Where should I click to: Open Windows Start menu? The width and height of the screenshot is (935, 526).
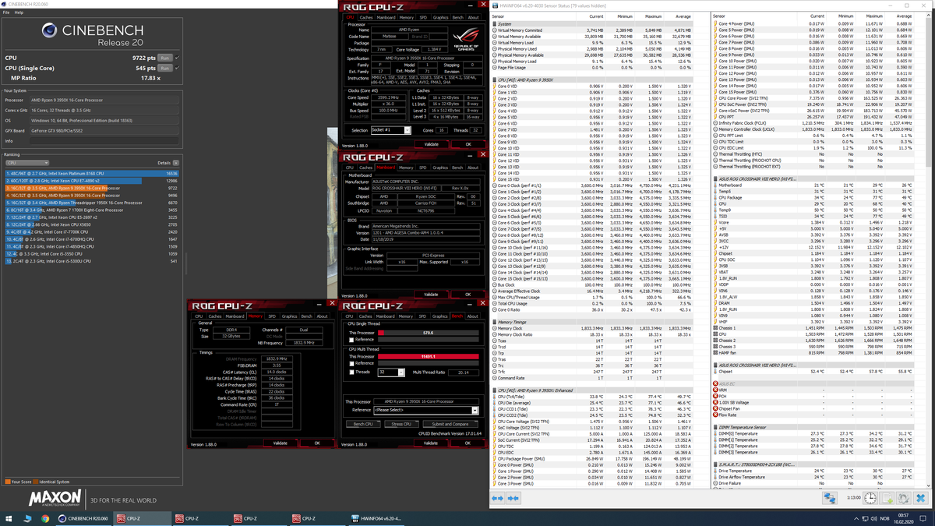click(8, 518)
